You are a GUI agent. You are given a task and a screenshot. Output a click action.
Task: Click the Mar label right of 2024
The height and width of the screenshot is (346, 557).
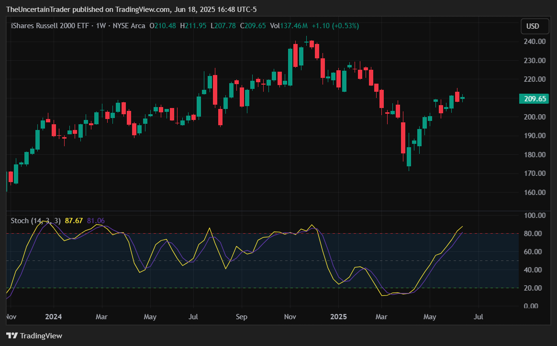tap(101, 316)
